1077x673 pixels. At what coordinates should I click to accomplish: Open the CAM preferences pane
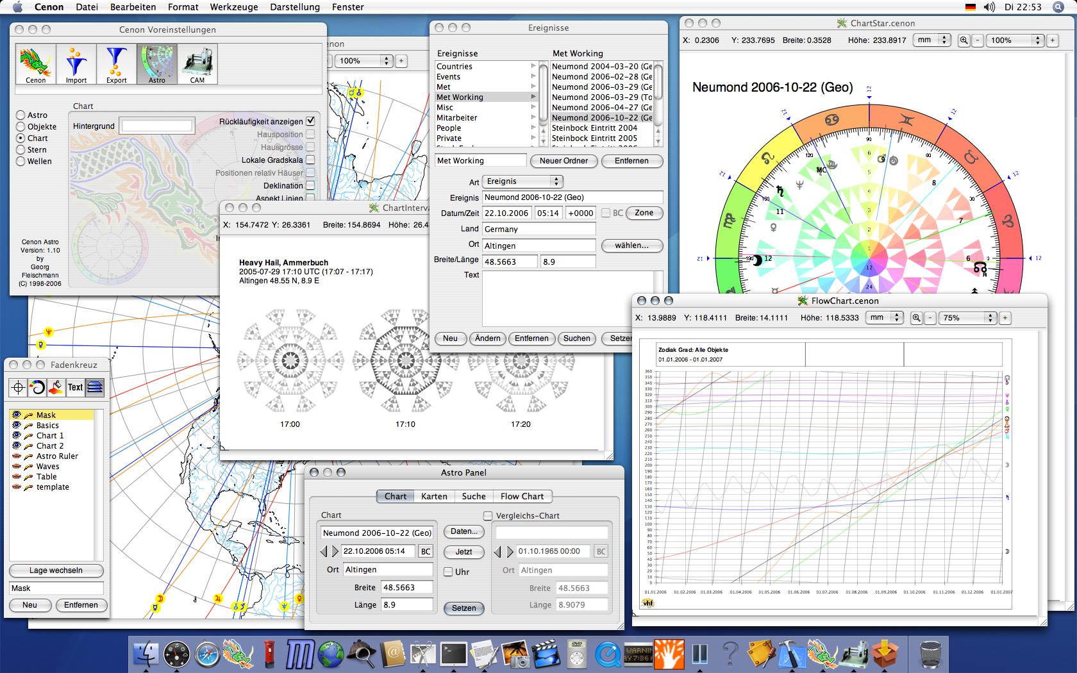[197, 64]
